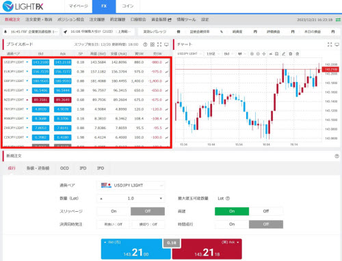
Task: Open the 注文変更・取消 menu
Action: [39, 20]
